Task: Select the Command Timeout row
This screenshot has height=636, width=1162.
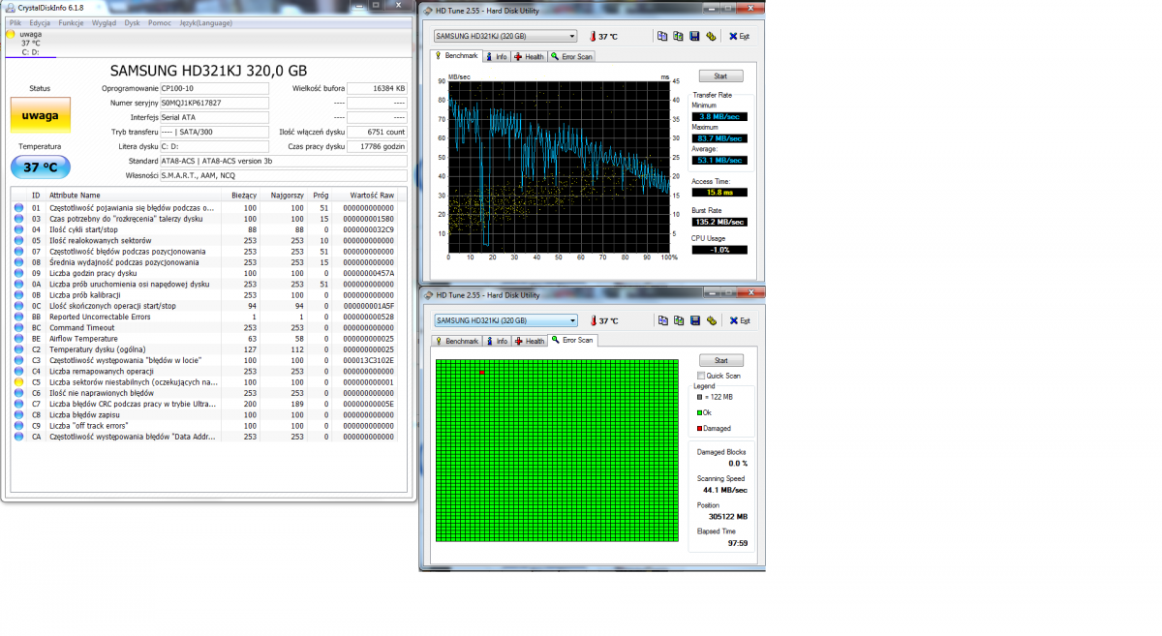Action: pos(205,328)
